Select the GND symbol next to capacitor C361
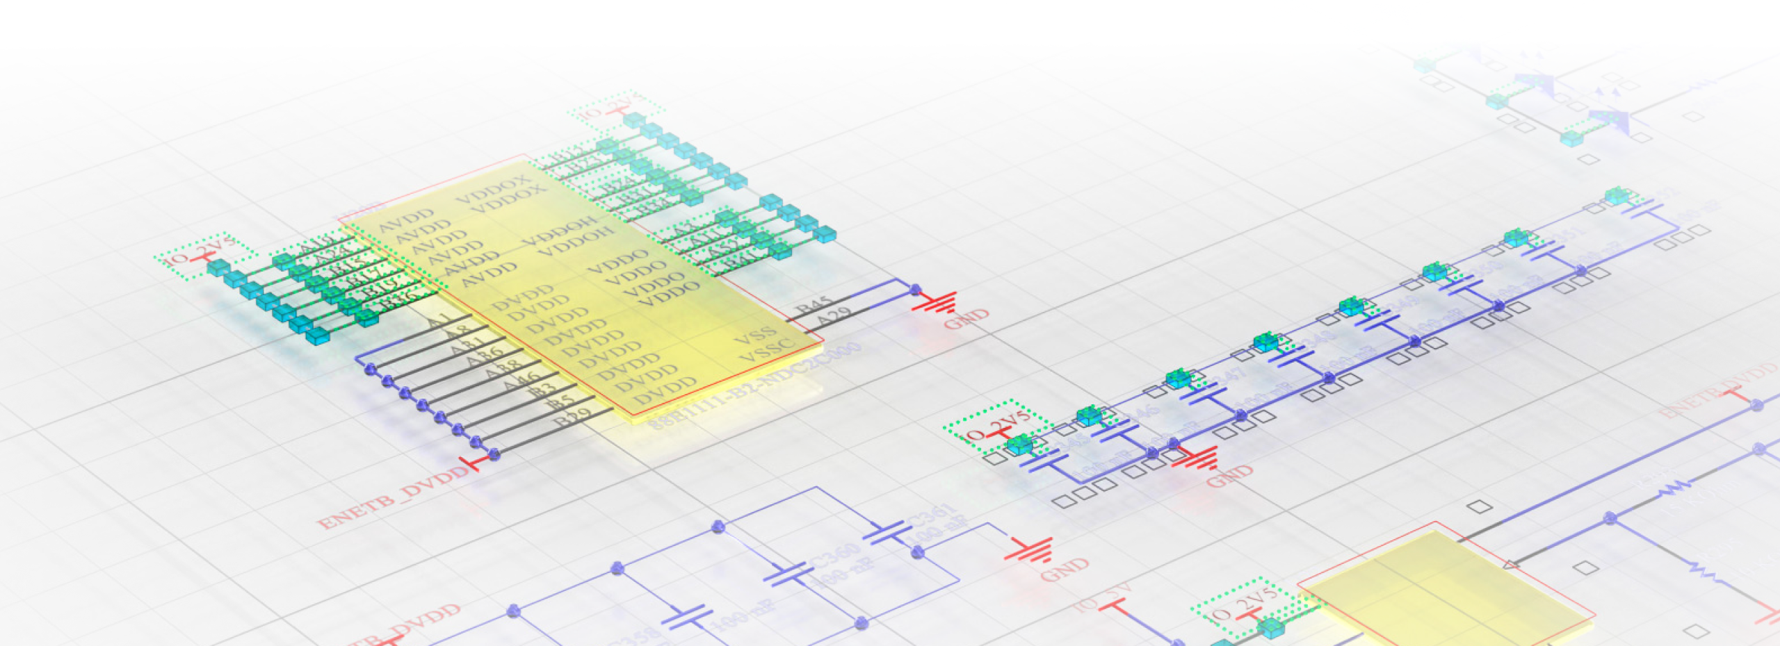This screenshot has width=1780, height=646. (x=1029, y=549)
